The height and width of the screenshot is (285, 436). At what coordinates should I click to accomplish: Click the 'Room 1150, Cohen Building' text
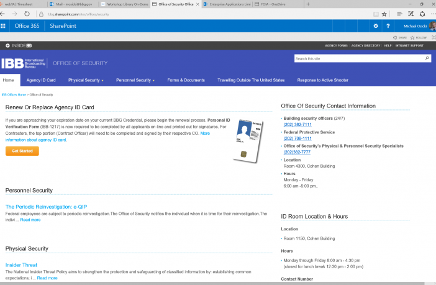point(309,238)
